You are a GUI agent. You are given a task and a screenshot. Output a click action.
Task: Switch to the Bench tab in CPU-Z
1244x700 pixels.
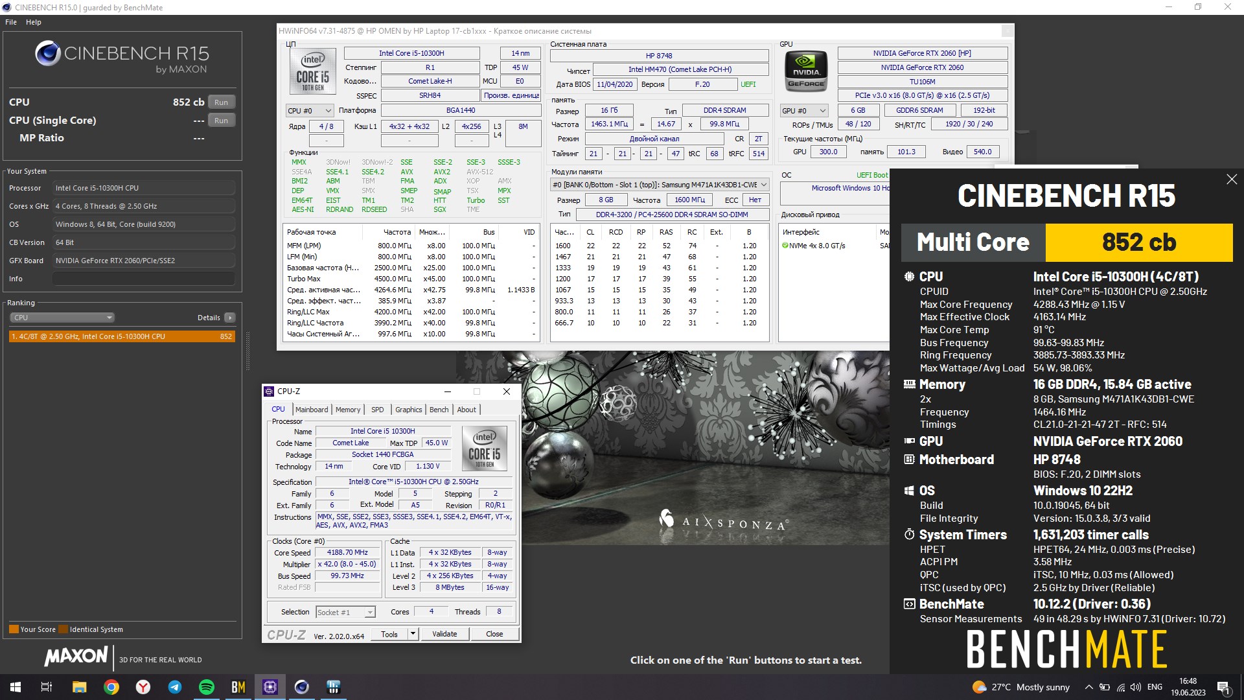pos(439,410)
